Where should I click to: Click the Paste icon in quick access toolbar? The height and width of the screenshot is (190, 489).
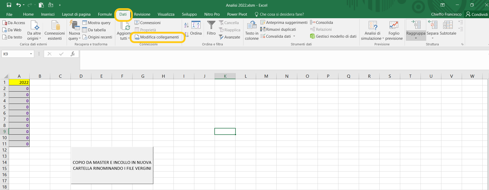[41, 5]
